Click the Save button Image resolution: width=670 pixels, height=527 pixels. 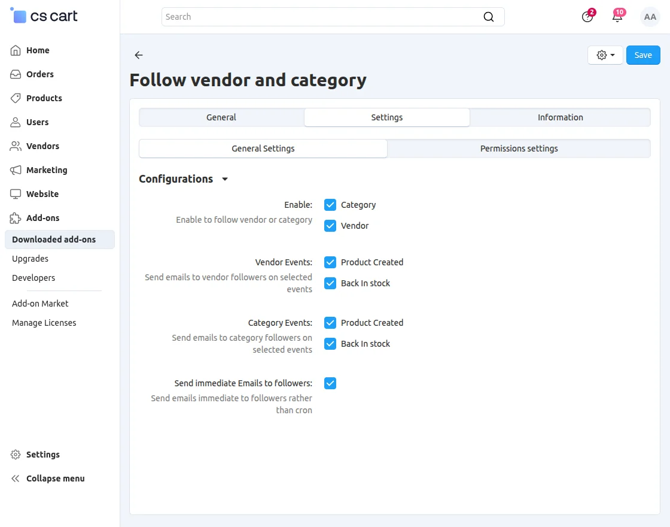(x=643, y=54)
